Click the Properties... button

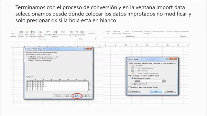coord(135,91)
